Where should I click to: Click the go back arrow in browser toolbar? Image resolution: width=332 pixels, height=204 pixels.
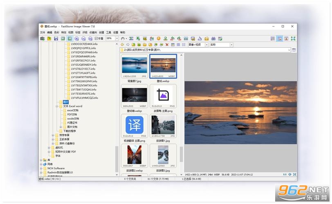pyautogui.click(x=122, y=45)
